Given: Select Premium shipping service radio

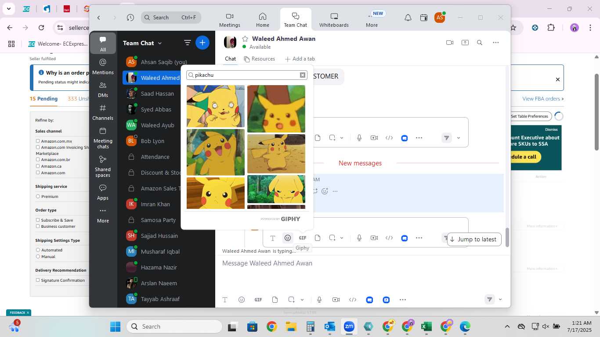Looking at the screenshot, I should pos(38,197).
